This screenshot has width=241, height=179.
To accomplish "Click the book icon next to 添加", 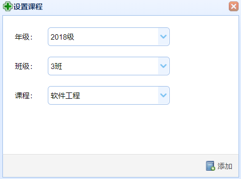I will tap(210, 166).
